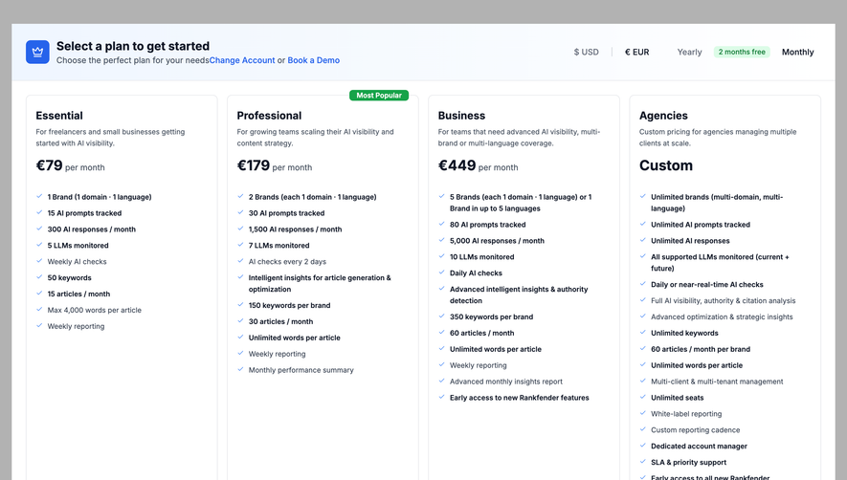Click 'Daily or near-real-time AI checks' text

707,284
